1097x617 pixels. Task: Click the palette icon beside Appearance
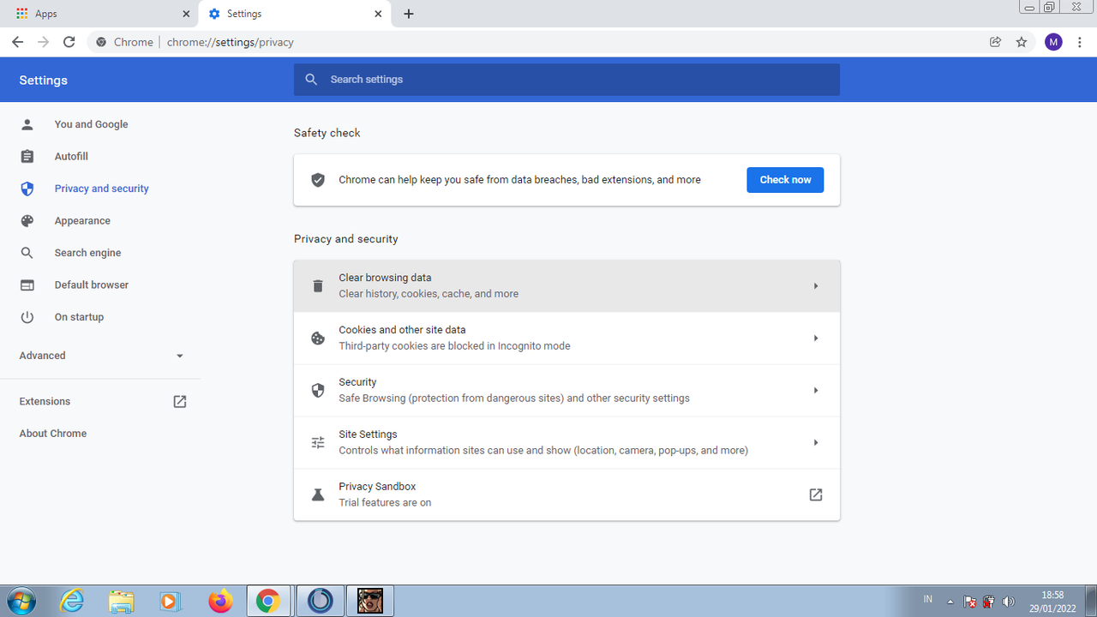click(x=27, y=221)
